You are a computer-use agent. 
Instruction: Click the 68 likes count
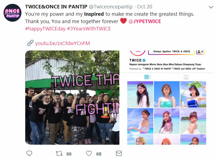click(x=99, y=154)
